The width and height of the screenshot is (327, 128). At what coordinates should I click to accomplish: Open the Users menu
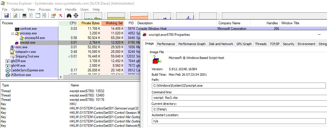tap(85, 9)
